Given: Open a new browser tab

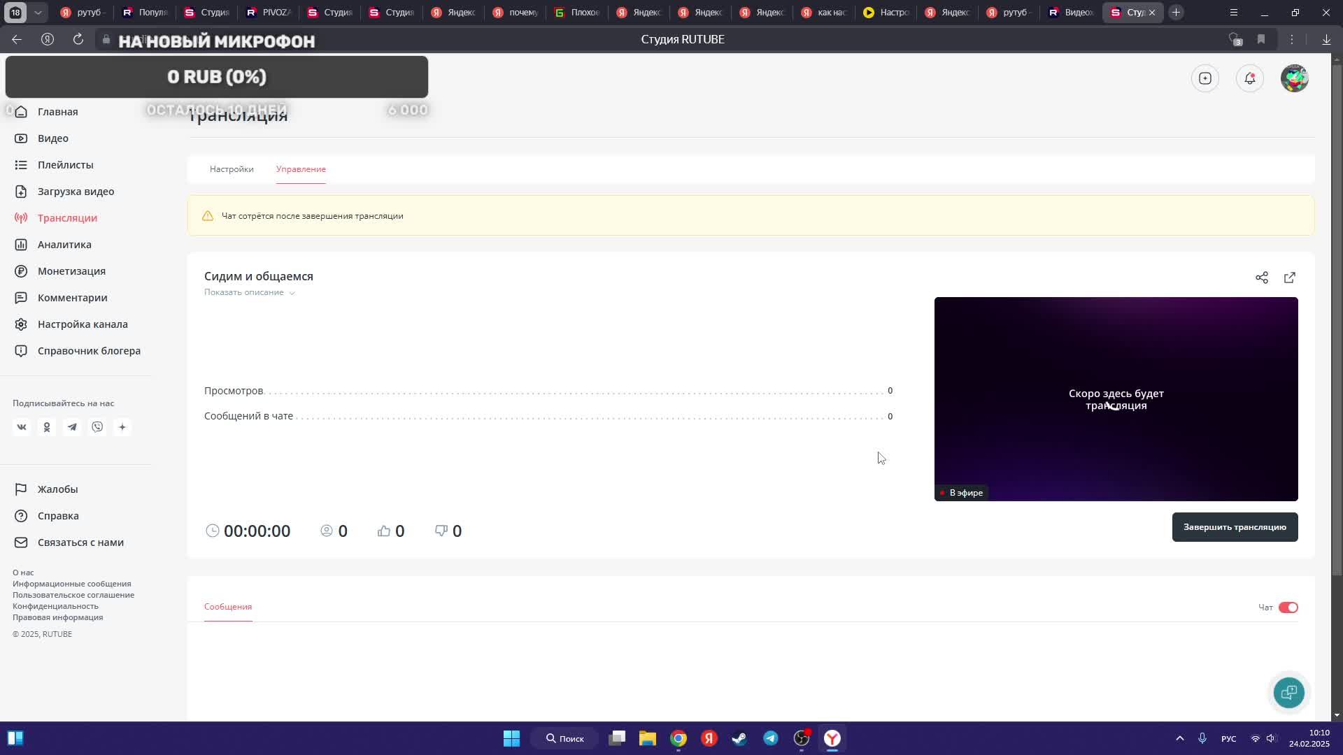Looking at the screenshot, I should point(1177,13).
